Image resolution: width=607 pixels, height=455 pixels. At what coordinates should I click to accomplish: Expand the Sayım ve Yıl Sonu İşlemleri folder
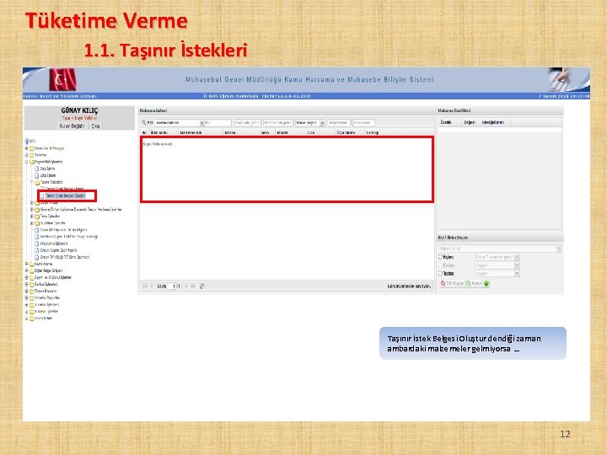pyautogui.click(x=26, y=277)
